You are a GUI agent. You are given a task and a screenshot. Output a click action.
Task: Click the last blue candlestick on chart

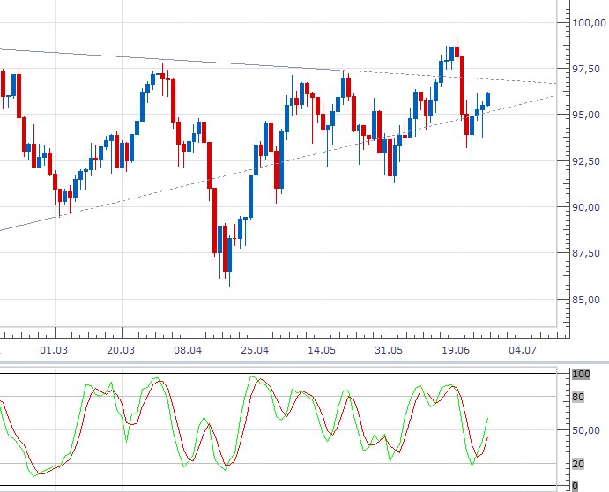click(x=488, y=100)
